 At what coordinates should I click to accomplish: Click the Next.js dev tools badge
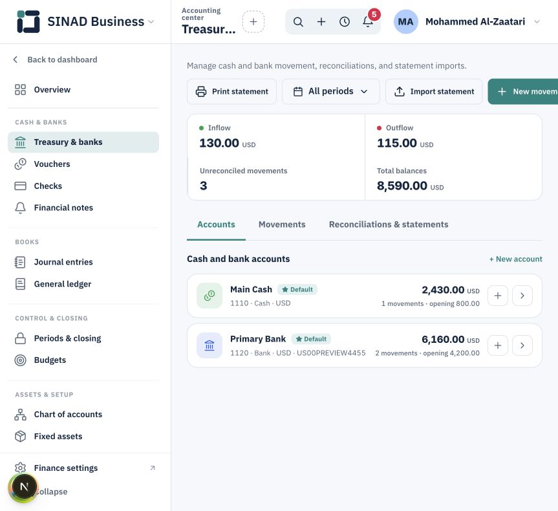click(24, 487)
